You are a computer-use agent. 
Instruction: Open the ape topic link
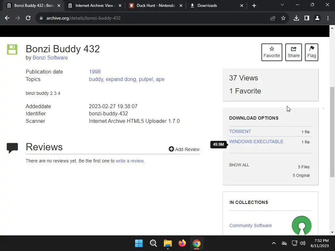coord(160,79)
